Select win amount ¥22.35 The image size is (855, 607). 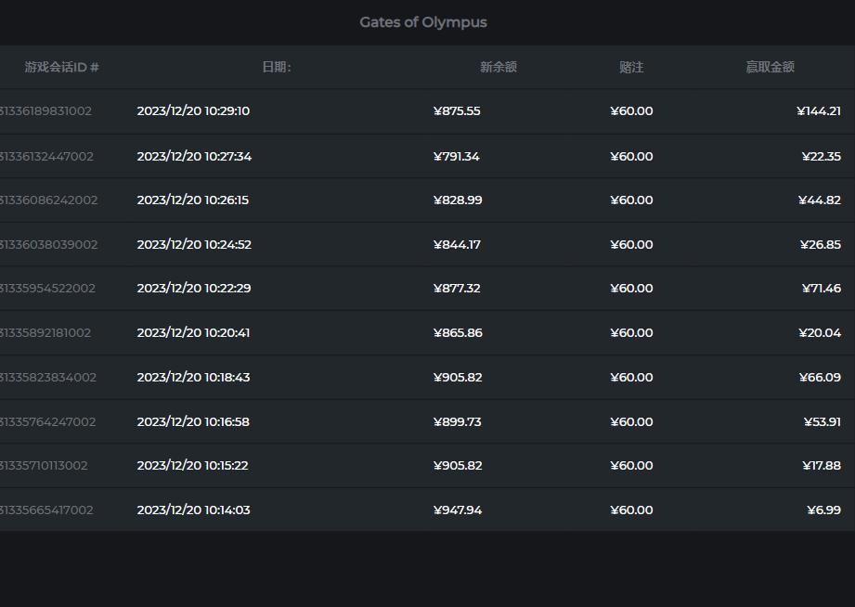tap(822, 157)
